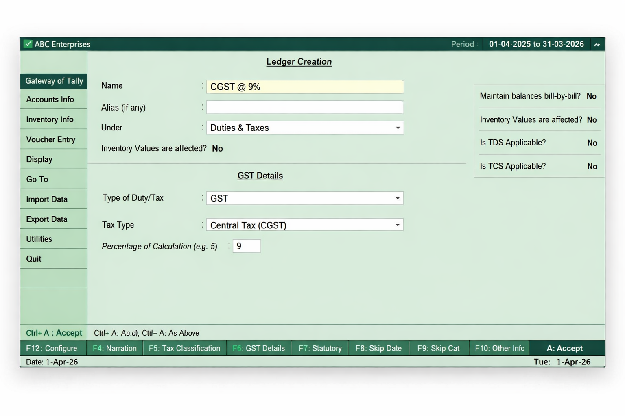Click F7 Statutory button
625x416 pixels.
319,348
